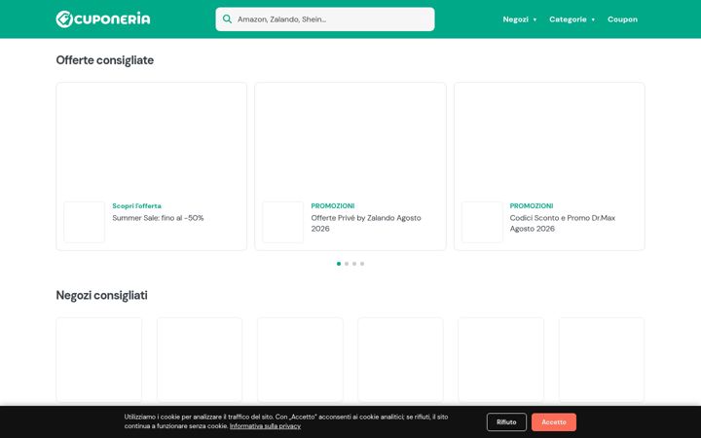This screenshot has width=701, height=438.
Task: Click the Rifiuto cookie button
Action: [x=506, y=421]
